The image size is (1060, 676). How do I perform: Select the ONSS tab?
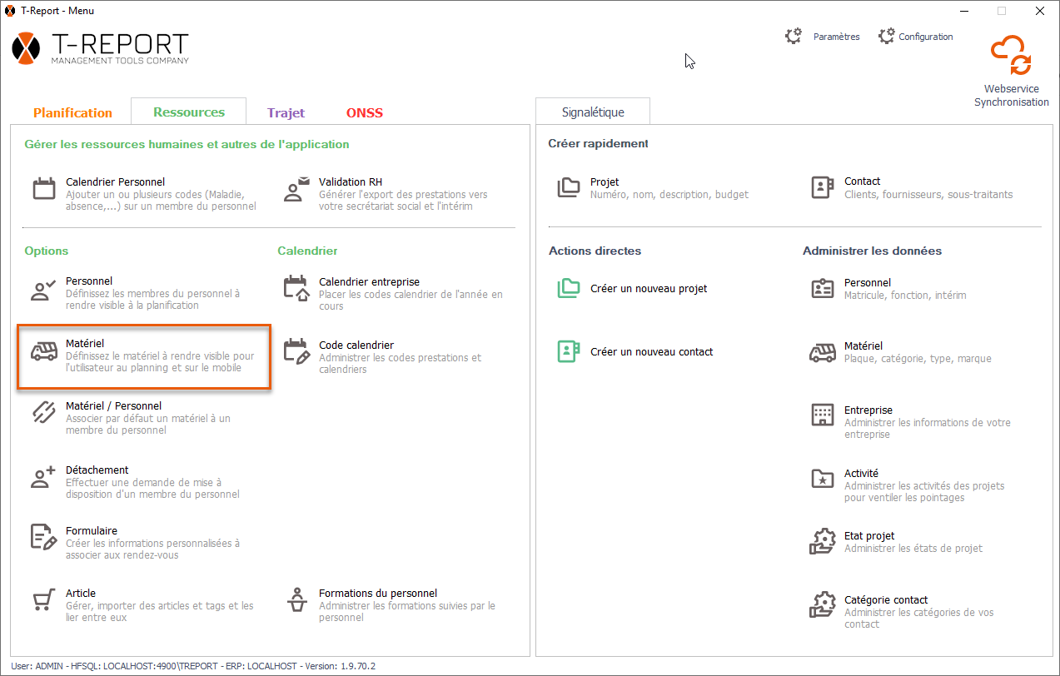[365, 112]
